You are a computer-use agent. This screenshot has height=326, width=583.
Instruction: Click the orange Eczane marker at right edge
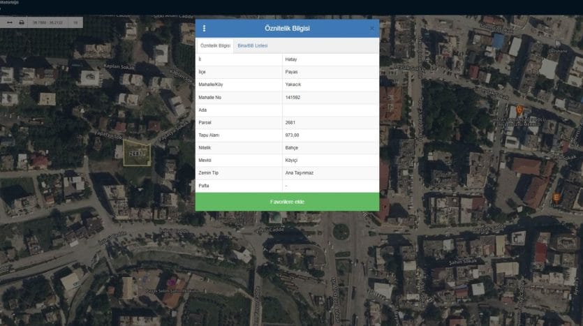point(556,198)
